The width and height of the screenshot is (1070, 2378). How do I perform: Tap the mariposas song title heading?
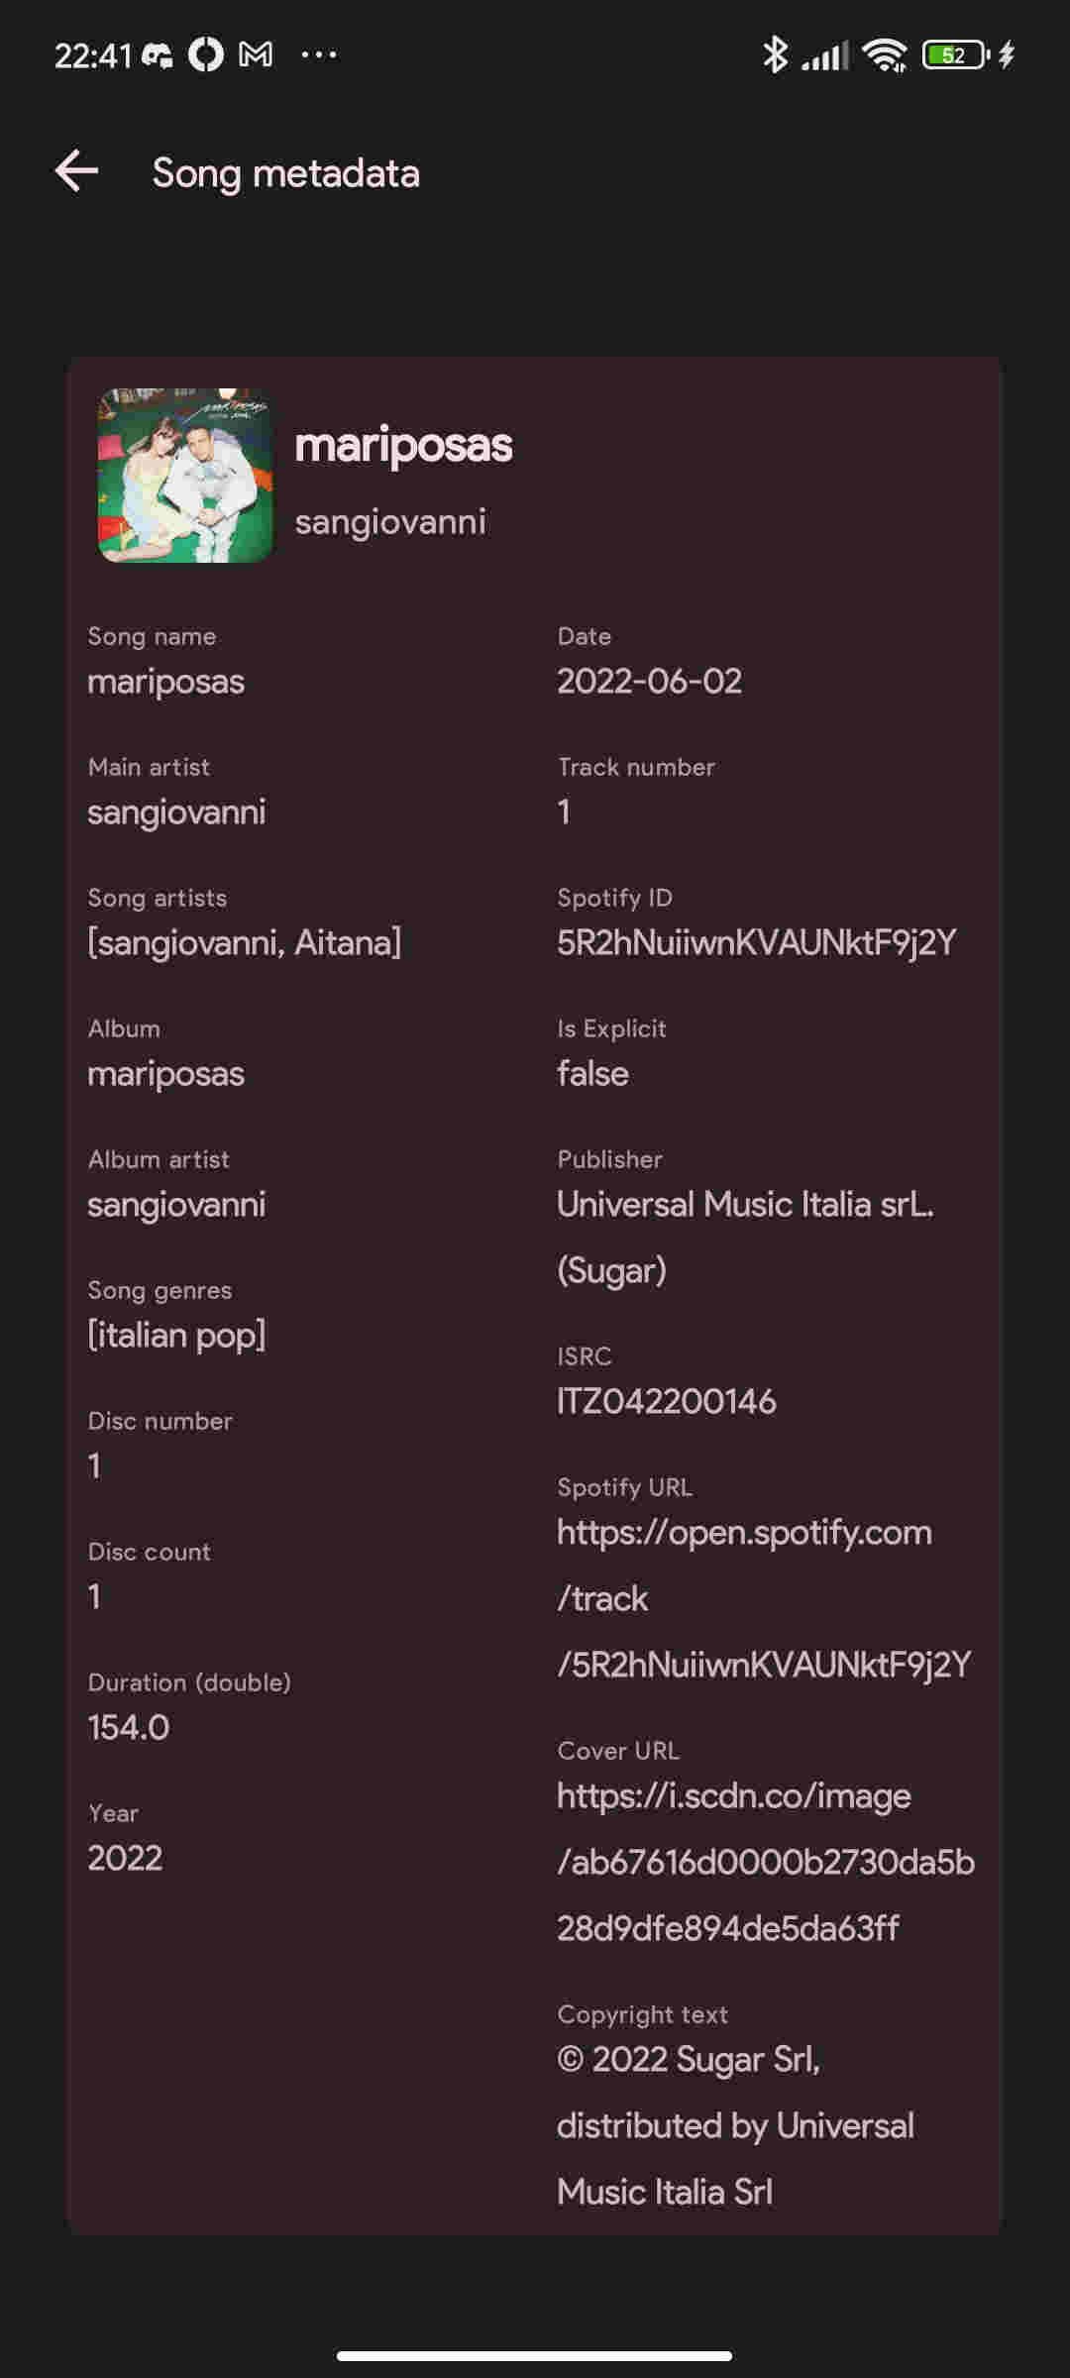tap(403, 444)
